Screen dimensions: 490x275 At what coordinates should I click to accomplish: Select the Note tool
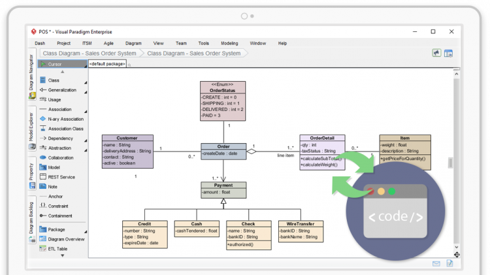click(x=54, y=187)
